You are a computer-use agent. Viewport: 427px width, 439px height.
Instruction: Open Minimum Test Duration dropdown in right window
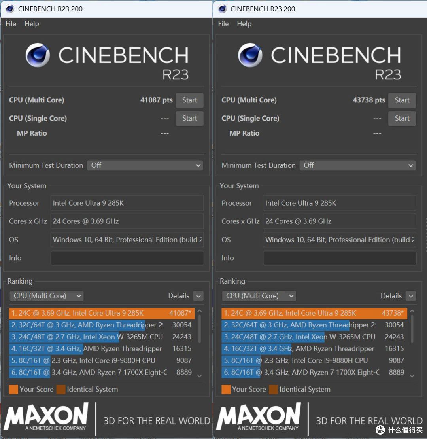(x=357, y=165)
